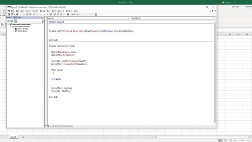The width and height of the screenshot is (252, 142).
Task: Click the Redo arrow icon
Action: [37, 14]
